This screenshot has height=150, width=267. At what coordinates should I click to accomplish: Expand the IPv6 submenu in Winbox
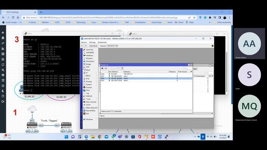(x=90, y=79)
